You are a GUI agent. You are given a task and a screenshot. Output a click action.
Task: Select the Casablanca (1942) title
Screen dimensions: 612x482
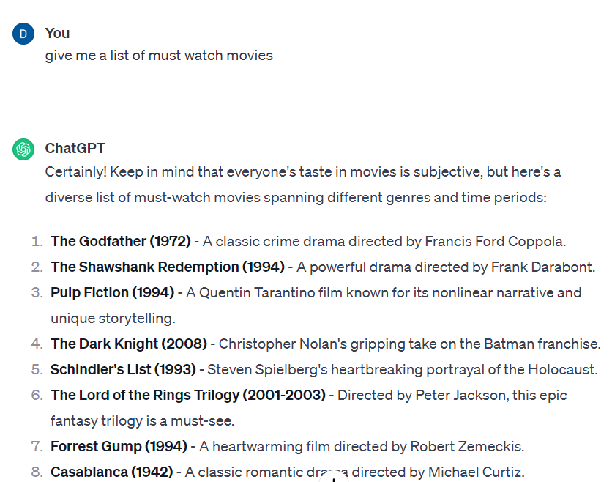pyautogui.click(x=111, y=472)
